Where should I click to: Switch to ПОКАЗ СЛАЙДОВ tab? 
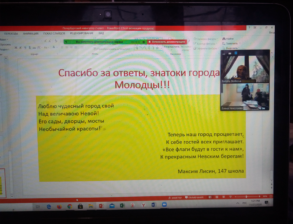[x=54, y=33]
